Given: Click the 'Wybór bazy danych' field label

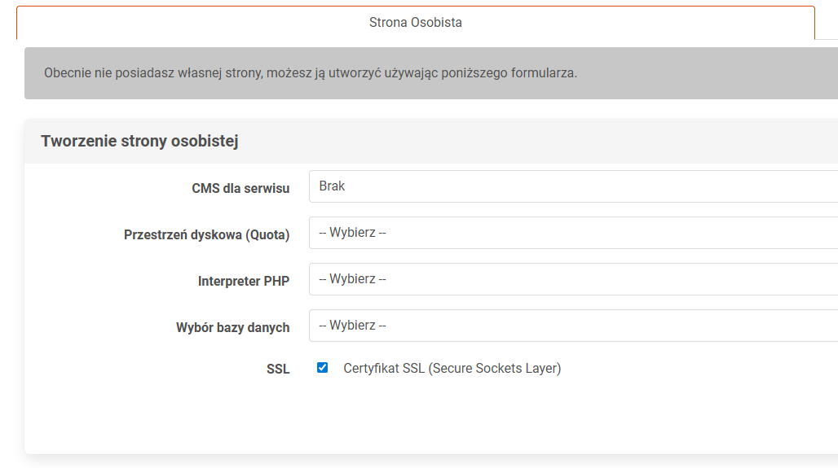Looking at the screenshot, I should (232, 327).
